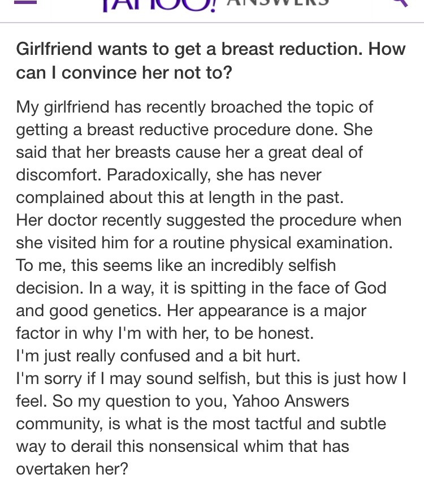Select the line "she visited him for a routine"

point(205,243)
